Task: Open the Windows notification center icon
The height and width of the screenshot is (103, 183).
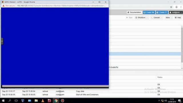Action: (x=180, y=101)
